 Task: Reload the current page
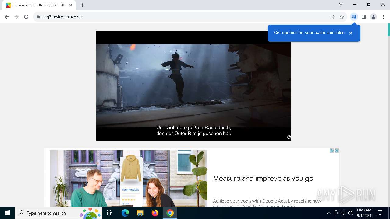[x=26, y=17]
